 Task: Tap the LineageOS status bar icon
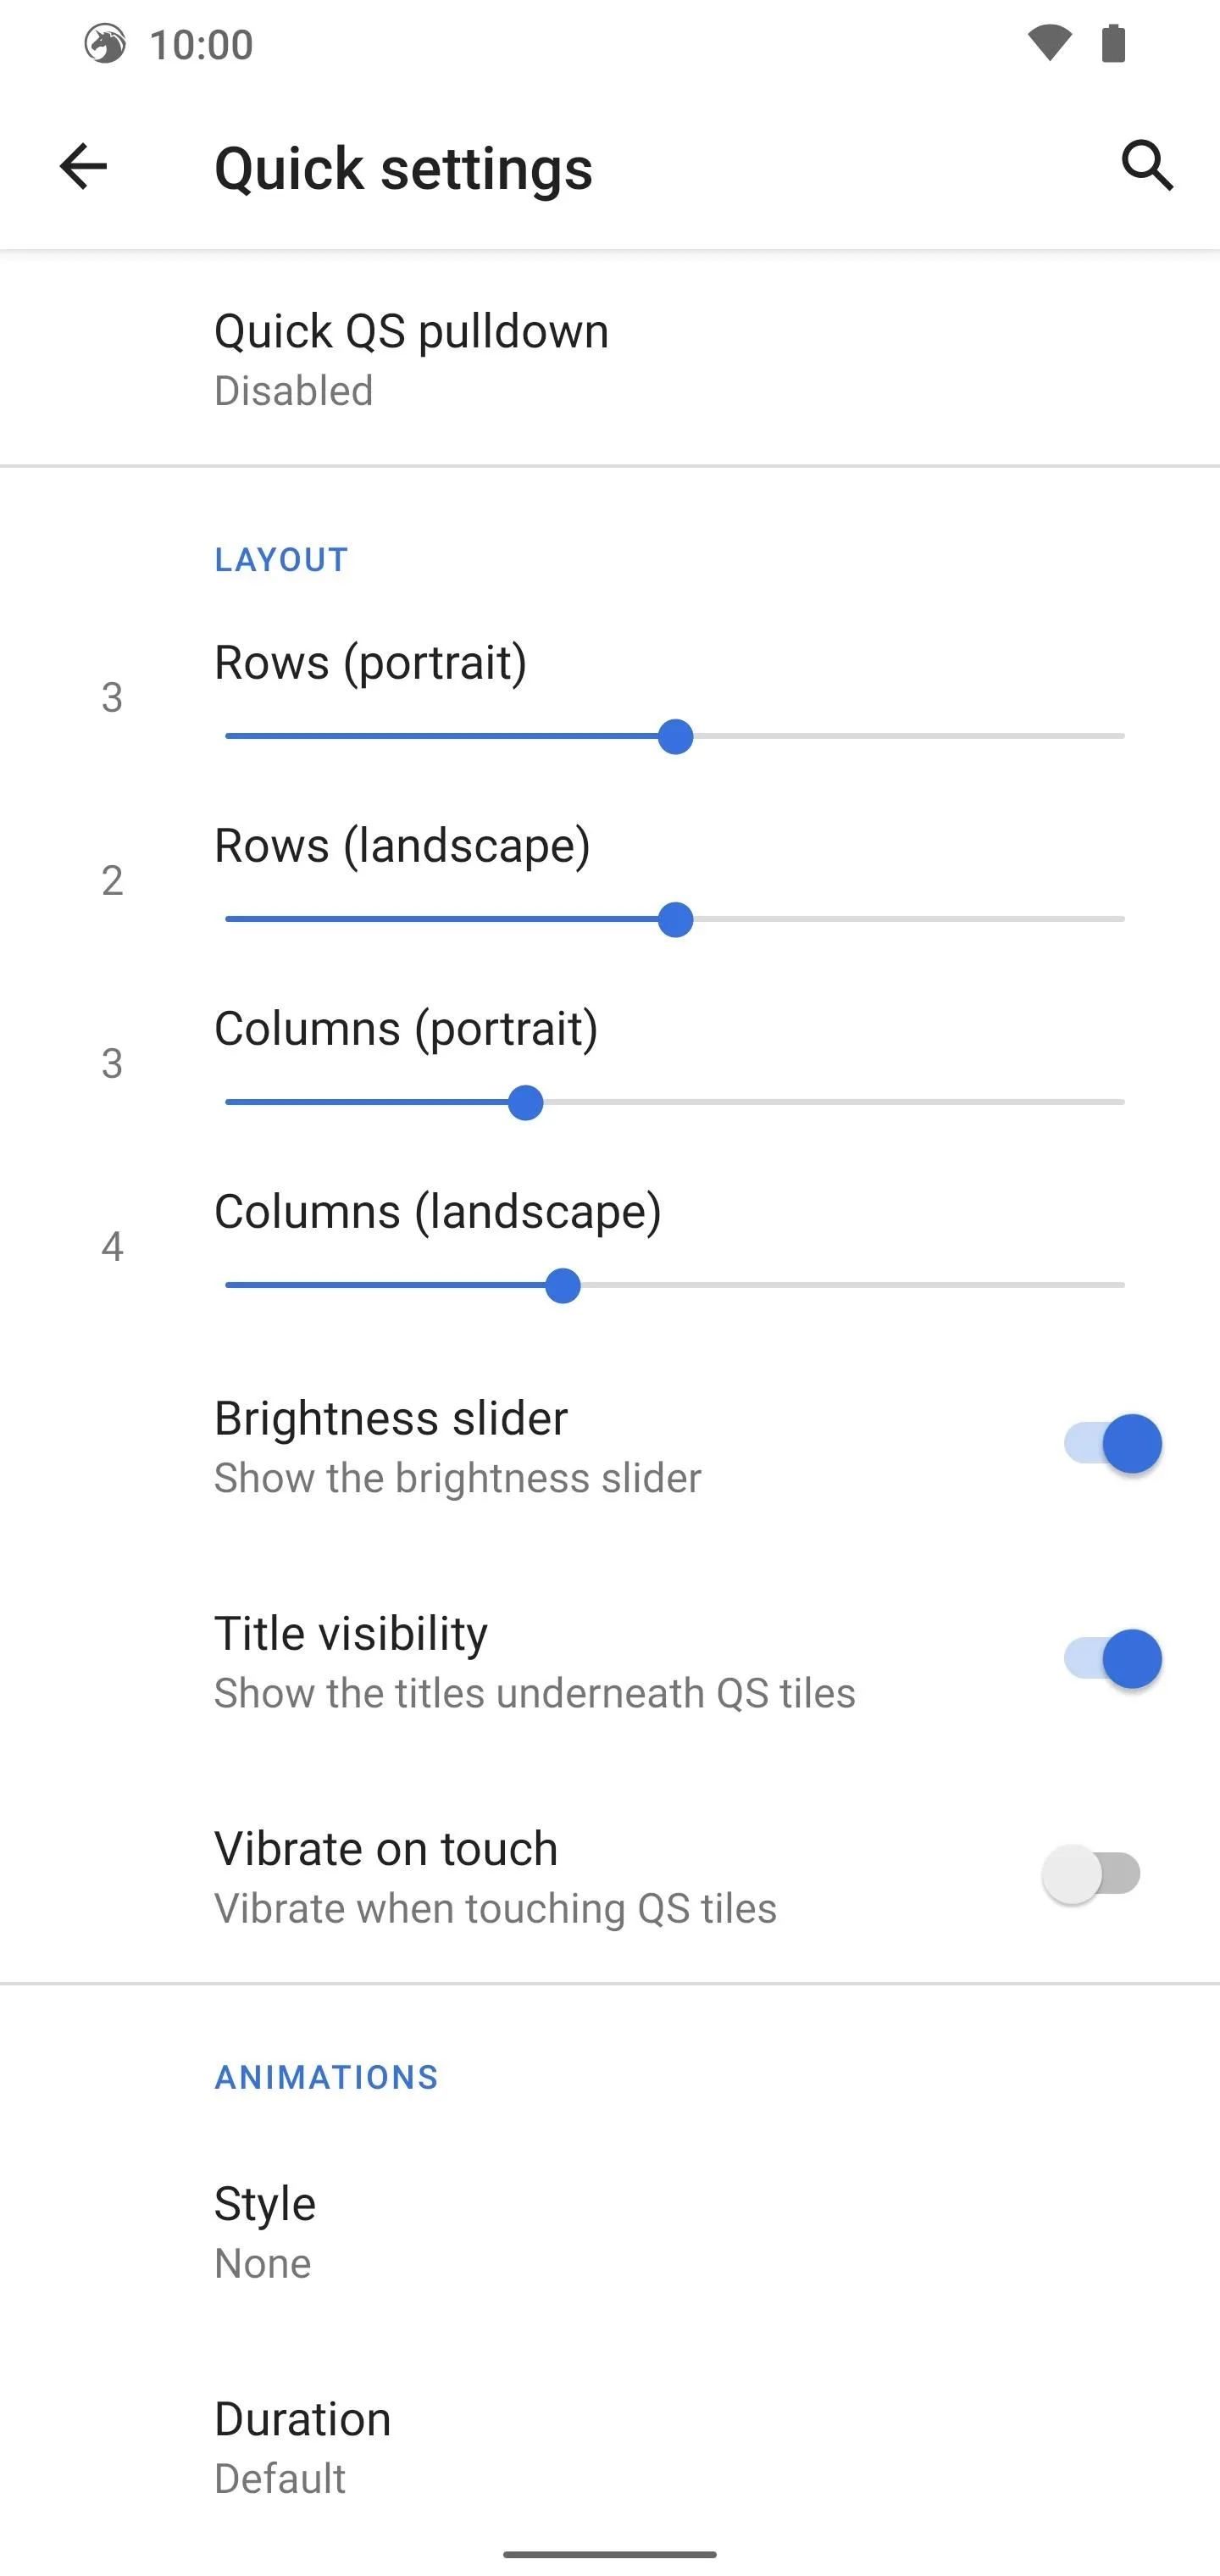point(105,44)
